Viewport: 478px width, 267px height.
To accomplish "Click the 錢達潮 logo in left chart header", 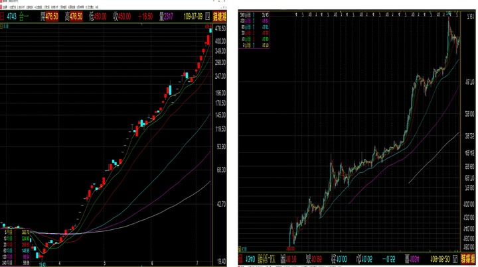I will click(x=220, y=17).
